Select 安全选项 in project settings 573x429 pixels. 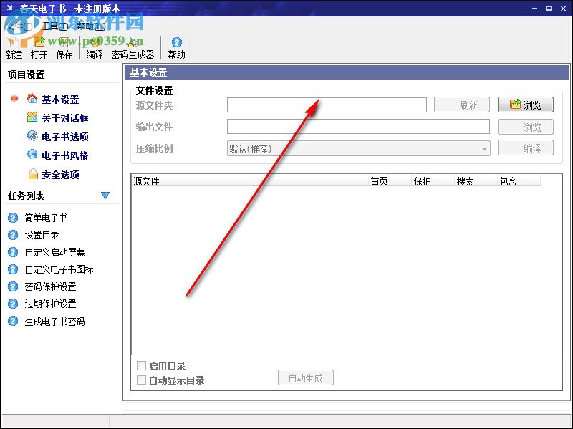tap(61, 175)
